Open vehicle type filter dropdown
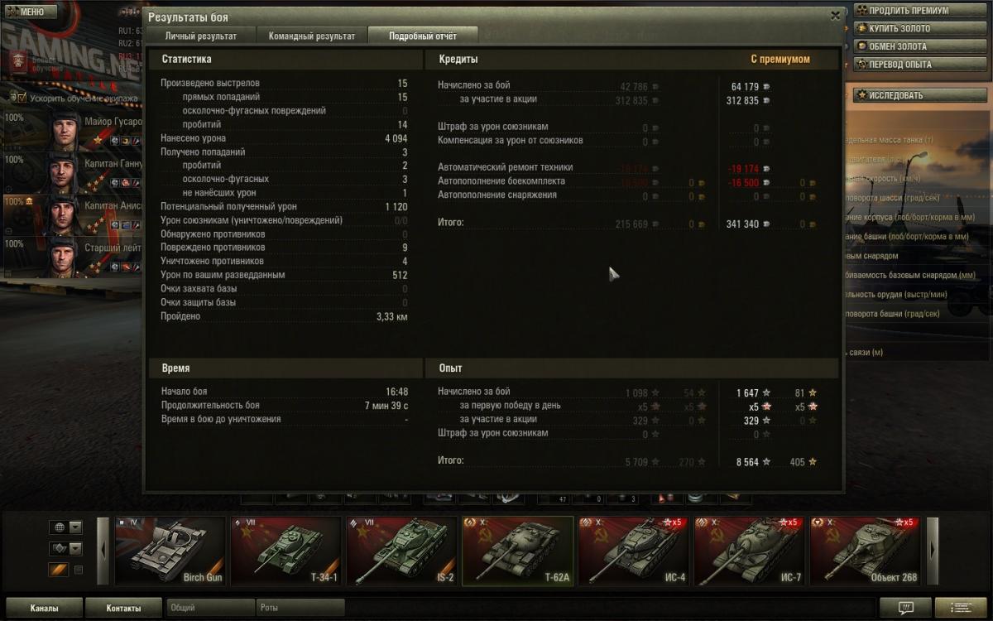The height and width of the screenshot is (621, 993). (x=66, y=548)
